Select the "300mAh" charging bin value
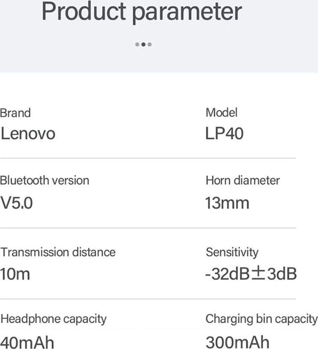Screen dimensions: 318x349 click(x=237, y=342)
